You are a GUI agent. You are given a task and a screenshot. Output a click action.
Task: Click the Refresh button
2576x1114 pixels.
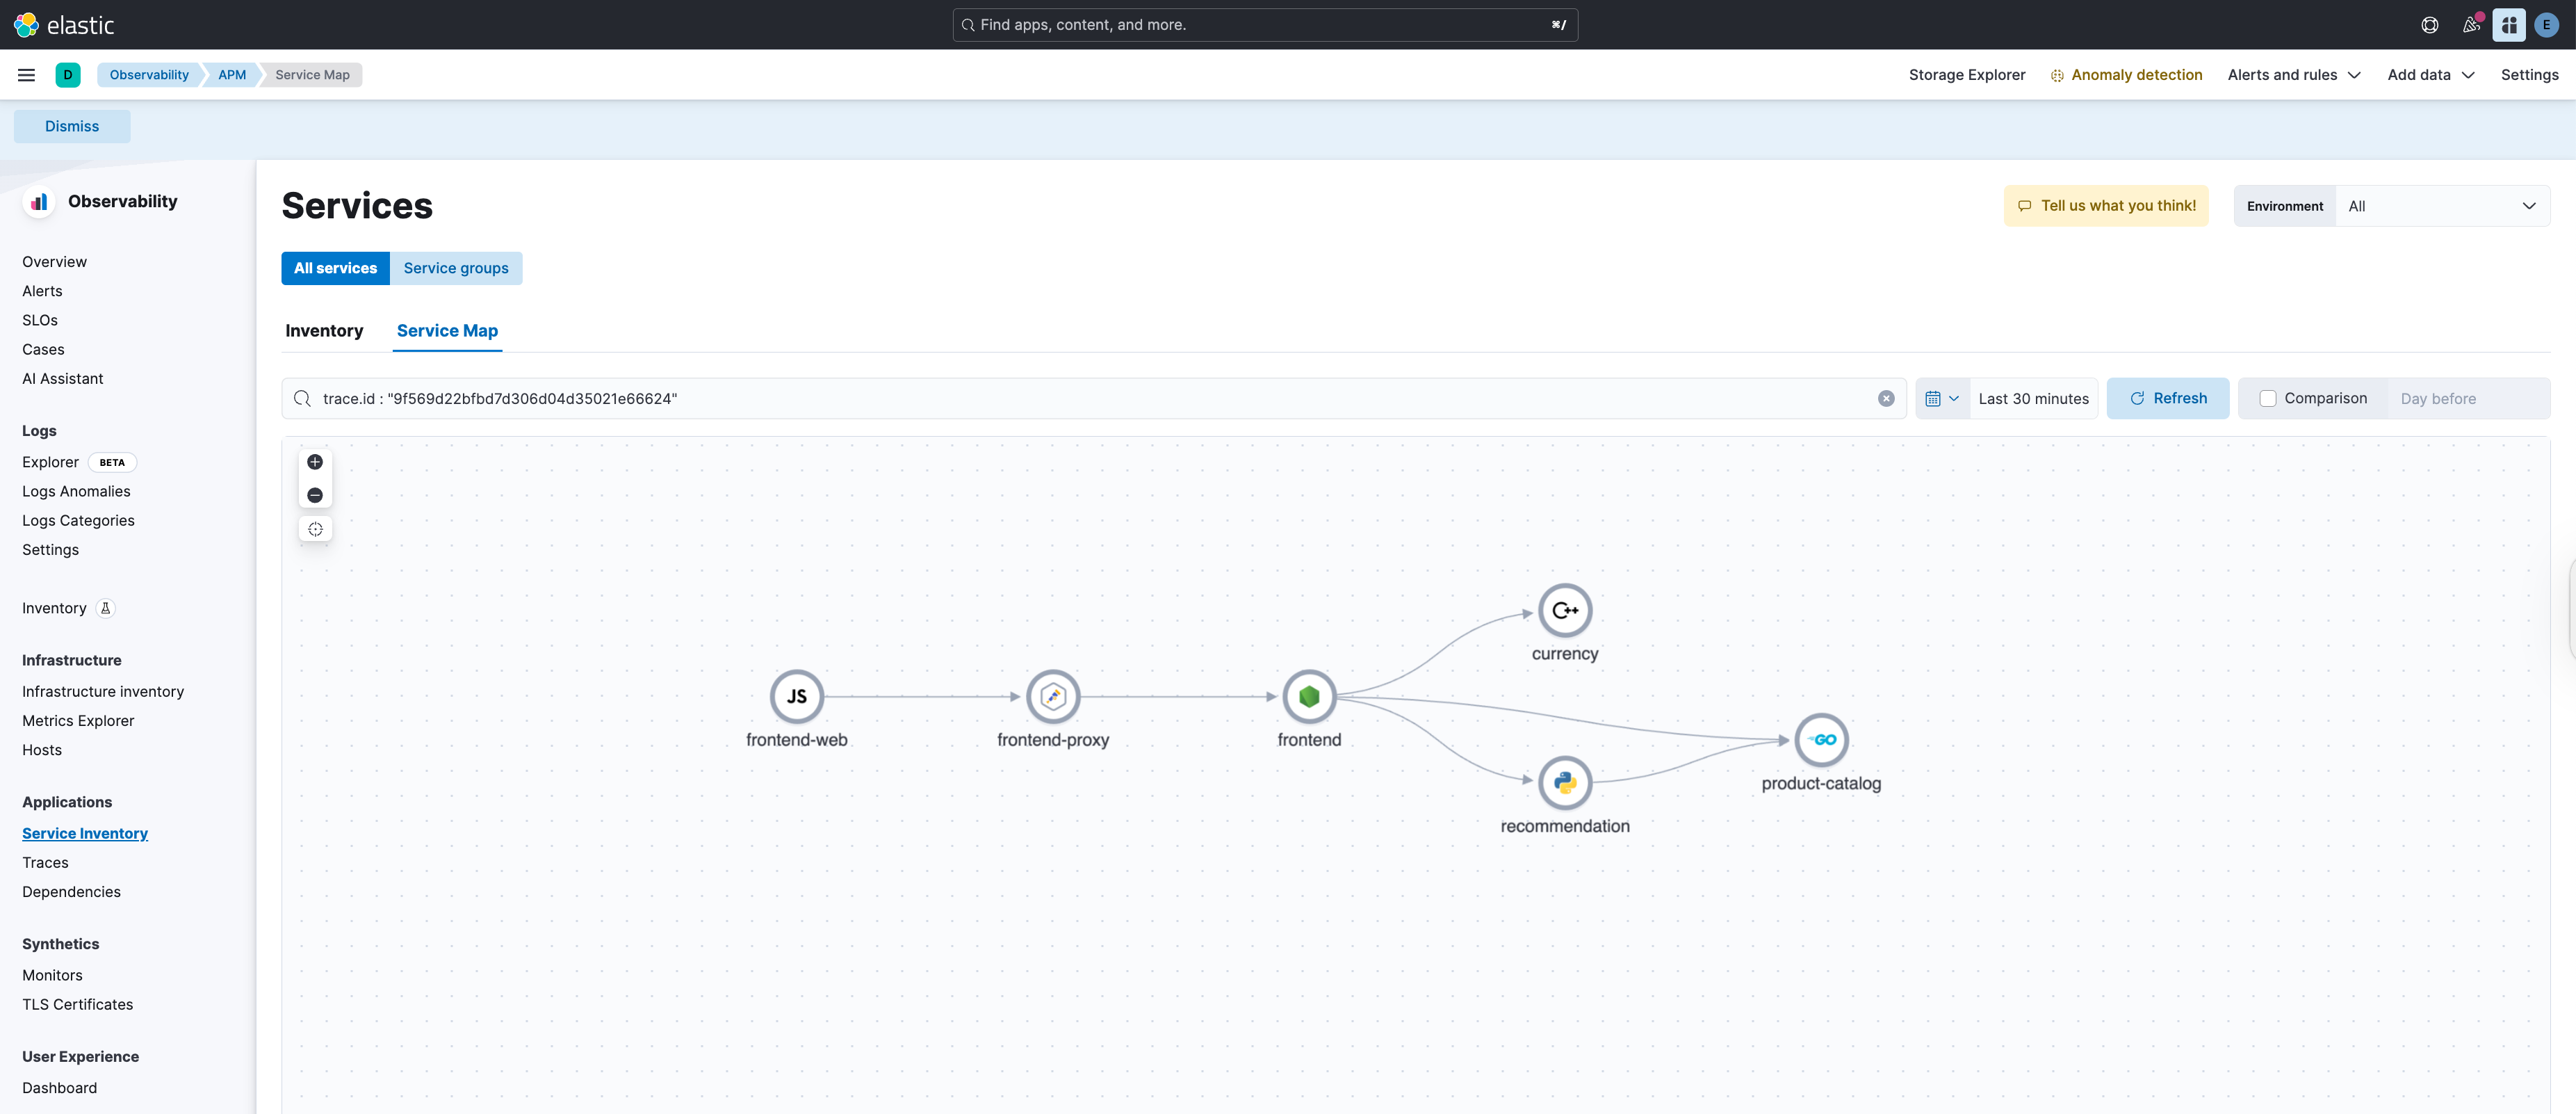click(x=2167, y=399)
